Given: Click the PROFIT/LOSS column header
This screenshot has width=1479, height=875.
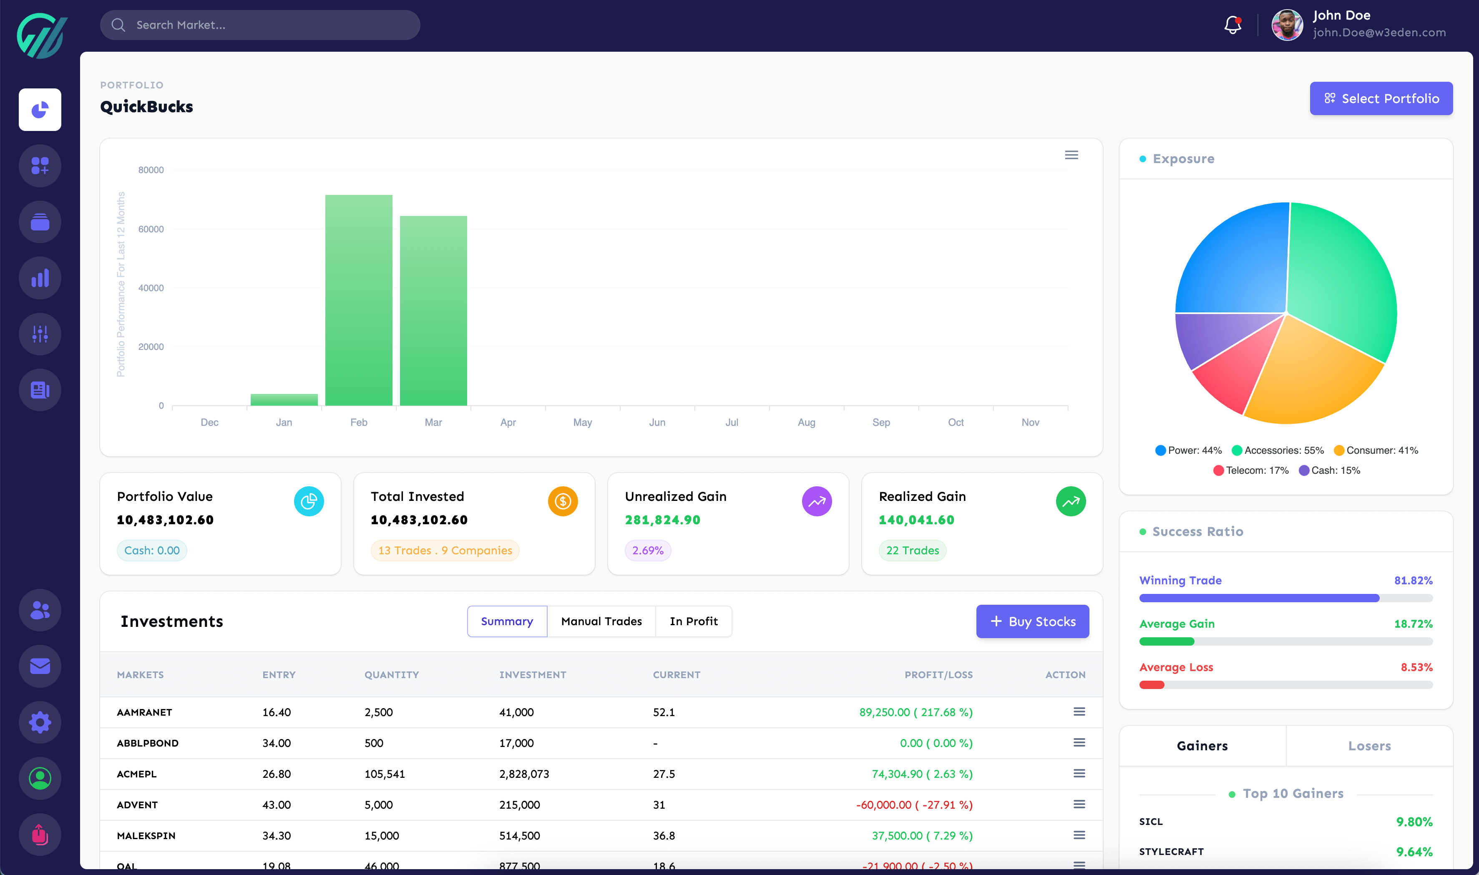Looking at the screenshot, I should [938, 674].
